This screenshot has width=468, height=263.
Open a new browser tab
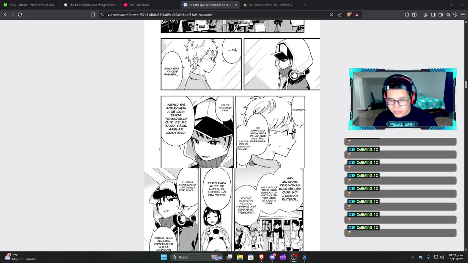(x=305, y=5)
